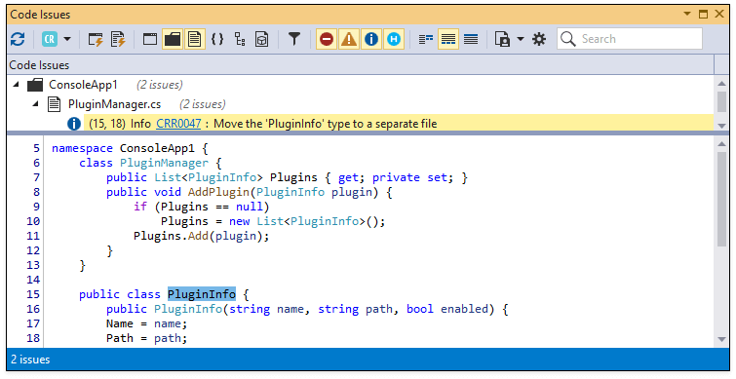Image resolution: width=736 pixels, height=379 pixels.
Task: Open settings gear in toolbar
Action: coord(539,39)
